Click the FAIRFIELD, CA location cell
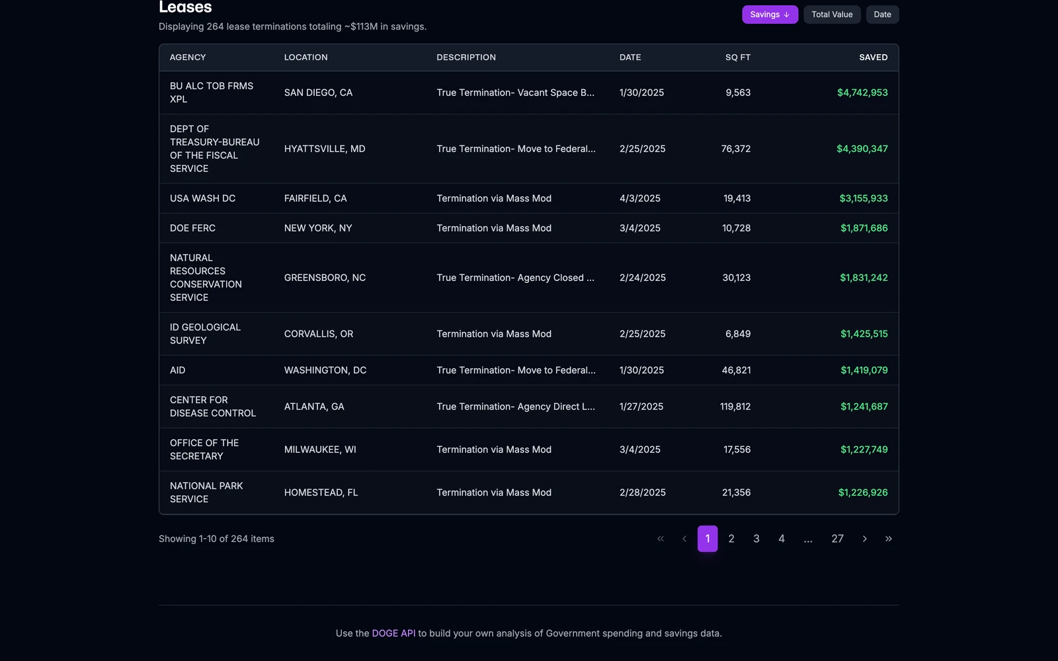This screenshot has height=661, width=1058. pos(315,198)
